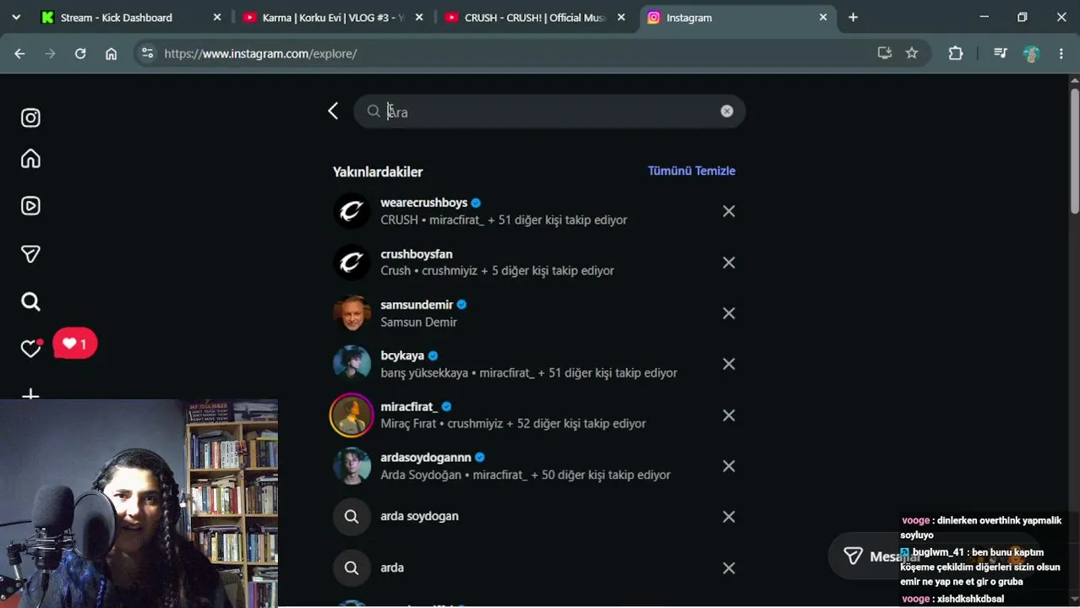Install app icon in address bar
Viewport: 1080px width, 608px height.
(885, 53)
